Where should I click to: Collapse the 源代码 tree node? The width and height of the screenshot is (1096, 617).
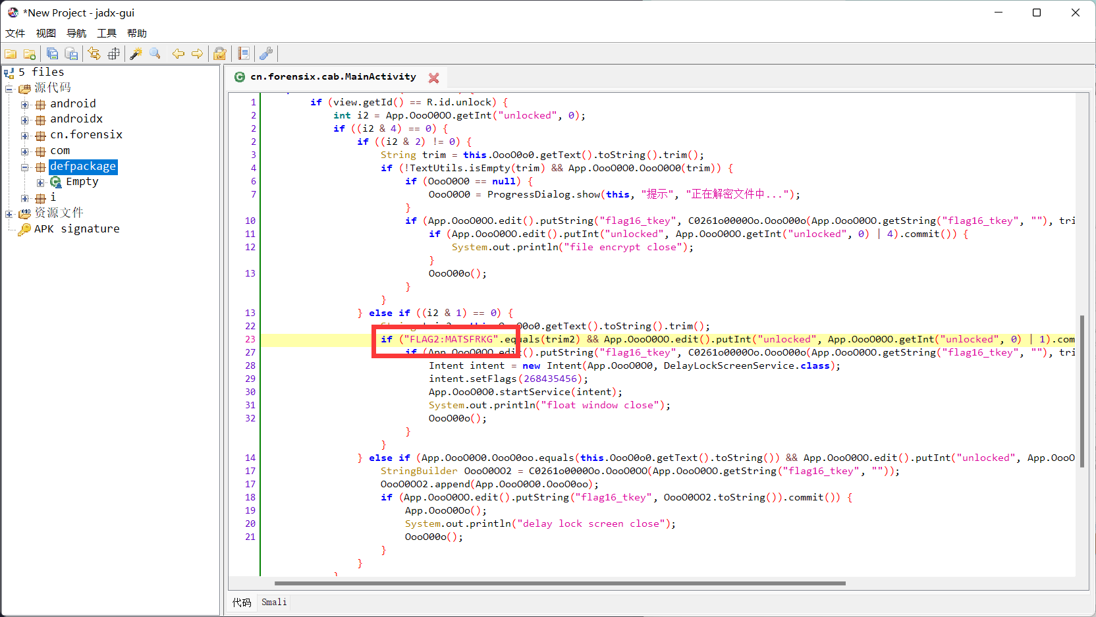(x=9, y=88)
